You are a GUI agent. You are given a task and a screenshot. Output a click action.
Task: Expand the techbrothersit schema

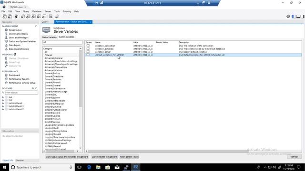3,104
